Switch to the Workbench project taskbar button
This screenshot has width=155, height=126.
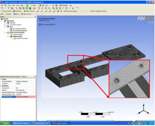pos(41,123)
